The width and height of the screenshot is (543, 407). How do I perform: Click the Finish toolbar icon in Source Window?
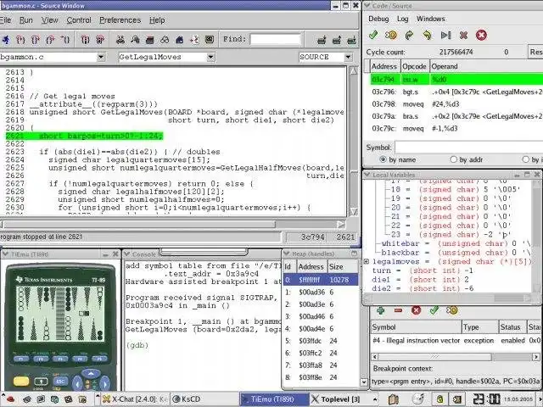tap(50, 40)
